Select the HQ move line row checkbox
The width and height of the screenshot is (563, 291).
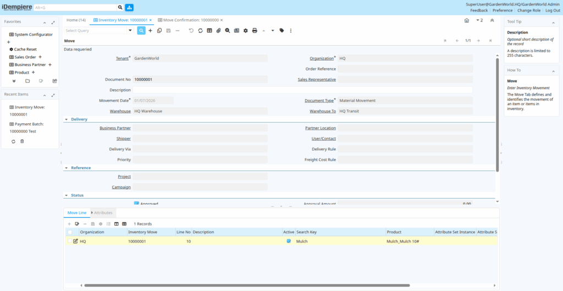click(x=70, y=241)
